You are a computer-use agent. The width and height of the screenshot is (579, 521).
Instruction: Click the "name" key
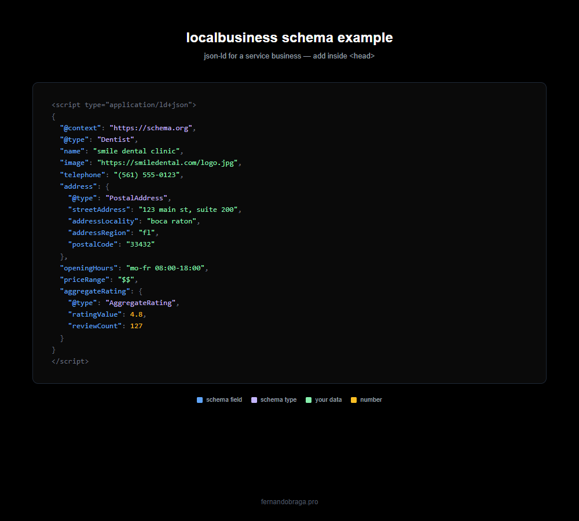[72, 152]
